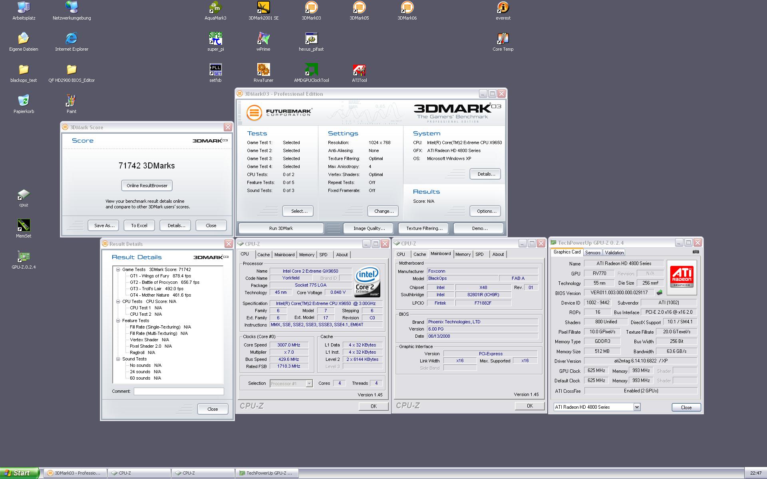Switch to Memory tab in right CPU-Z
Image resolution: width=767 pixels, height=479 pixels.
coord(463,254)
